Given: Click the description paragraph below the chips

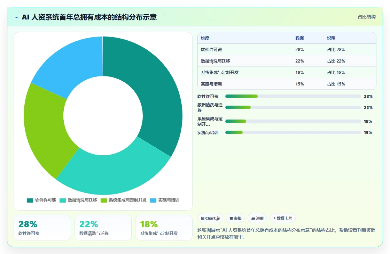Looking at the screenshot, I should (286, 233).
